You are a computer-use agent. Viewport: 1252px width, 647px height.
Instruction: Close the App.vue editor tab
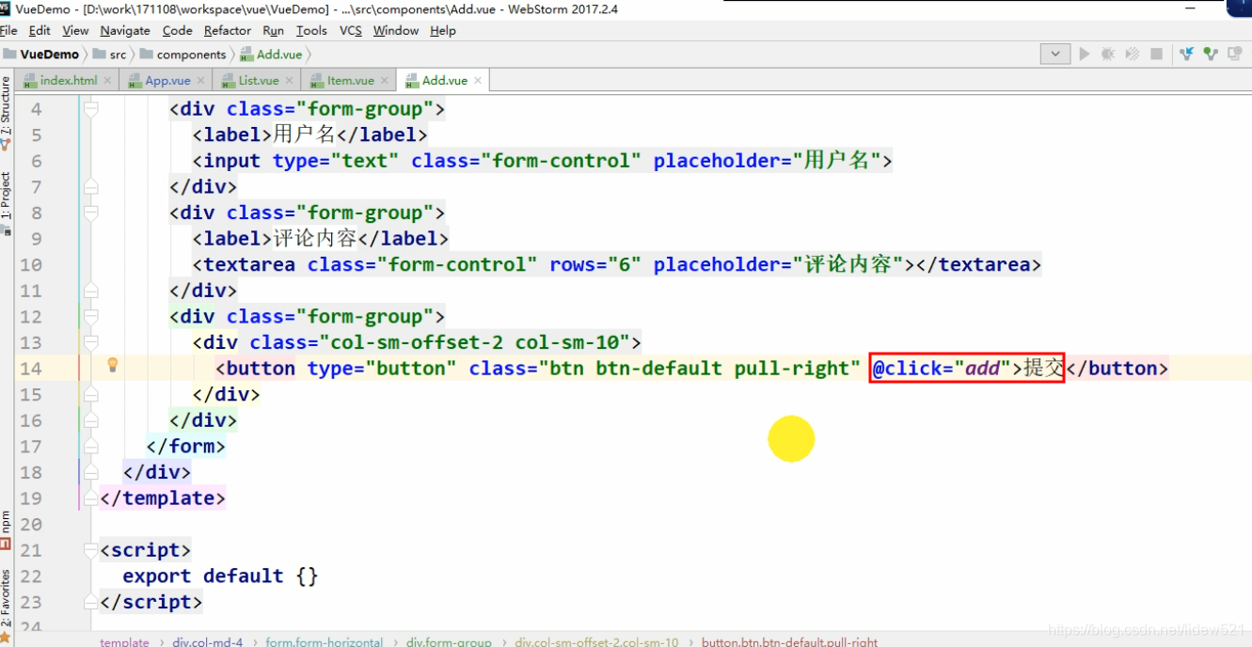(201, 81)
